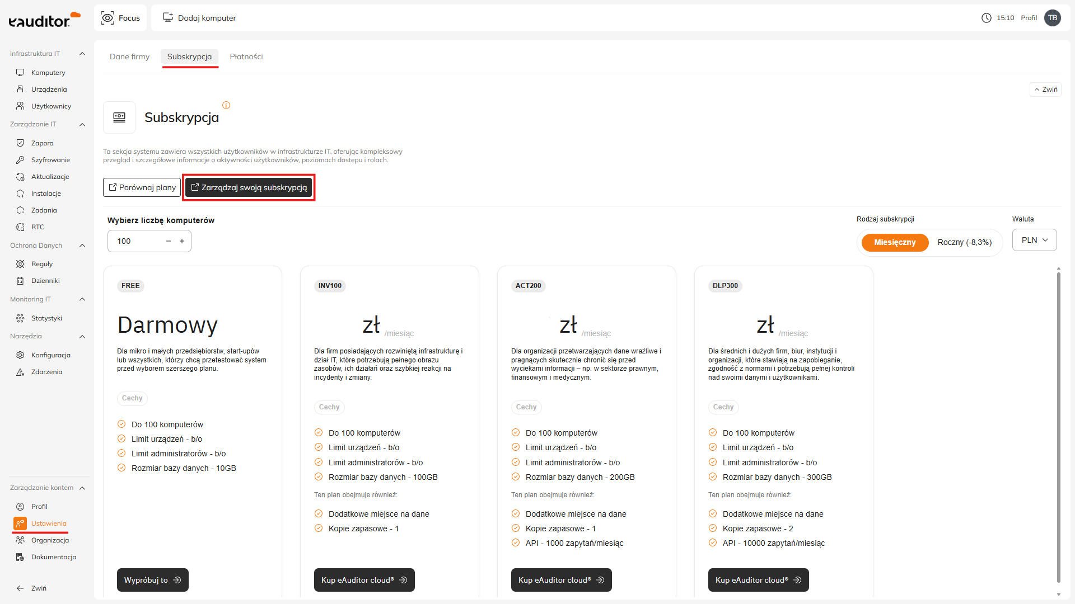The image size is (1075, 604).
Task: Open Statystyki monitoring page
Action: coord(46,318)
